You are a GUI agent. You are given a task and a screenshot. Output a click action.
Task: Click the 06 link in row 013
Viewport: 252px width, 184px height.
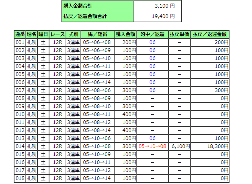click(x=152, y=138)
